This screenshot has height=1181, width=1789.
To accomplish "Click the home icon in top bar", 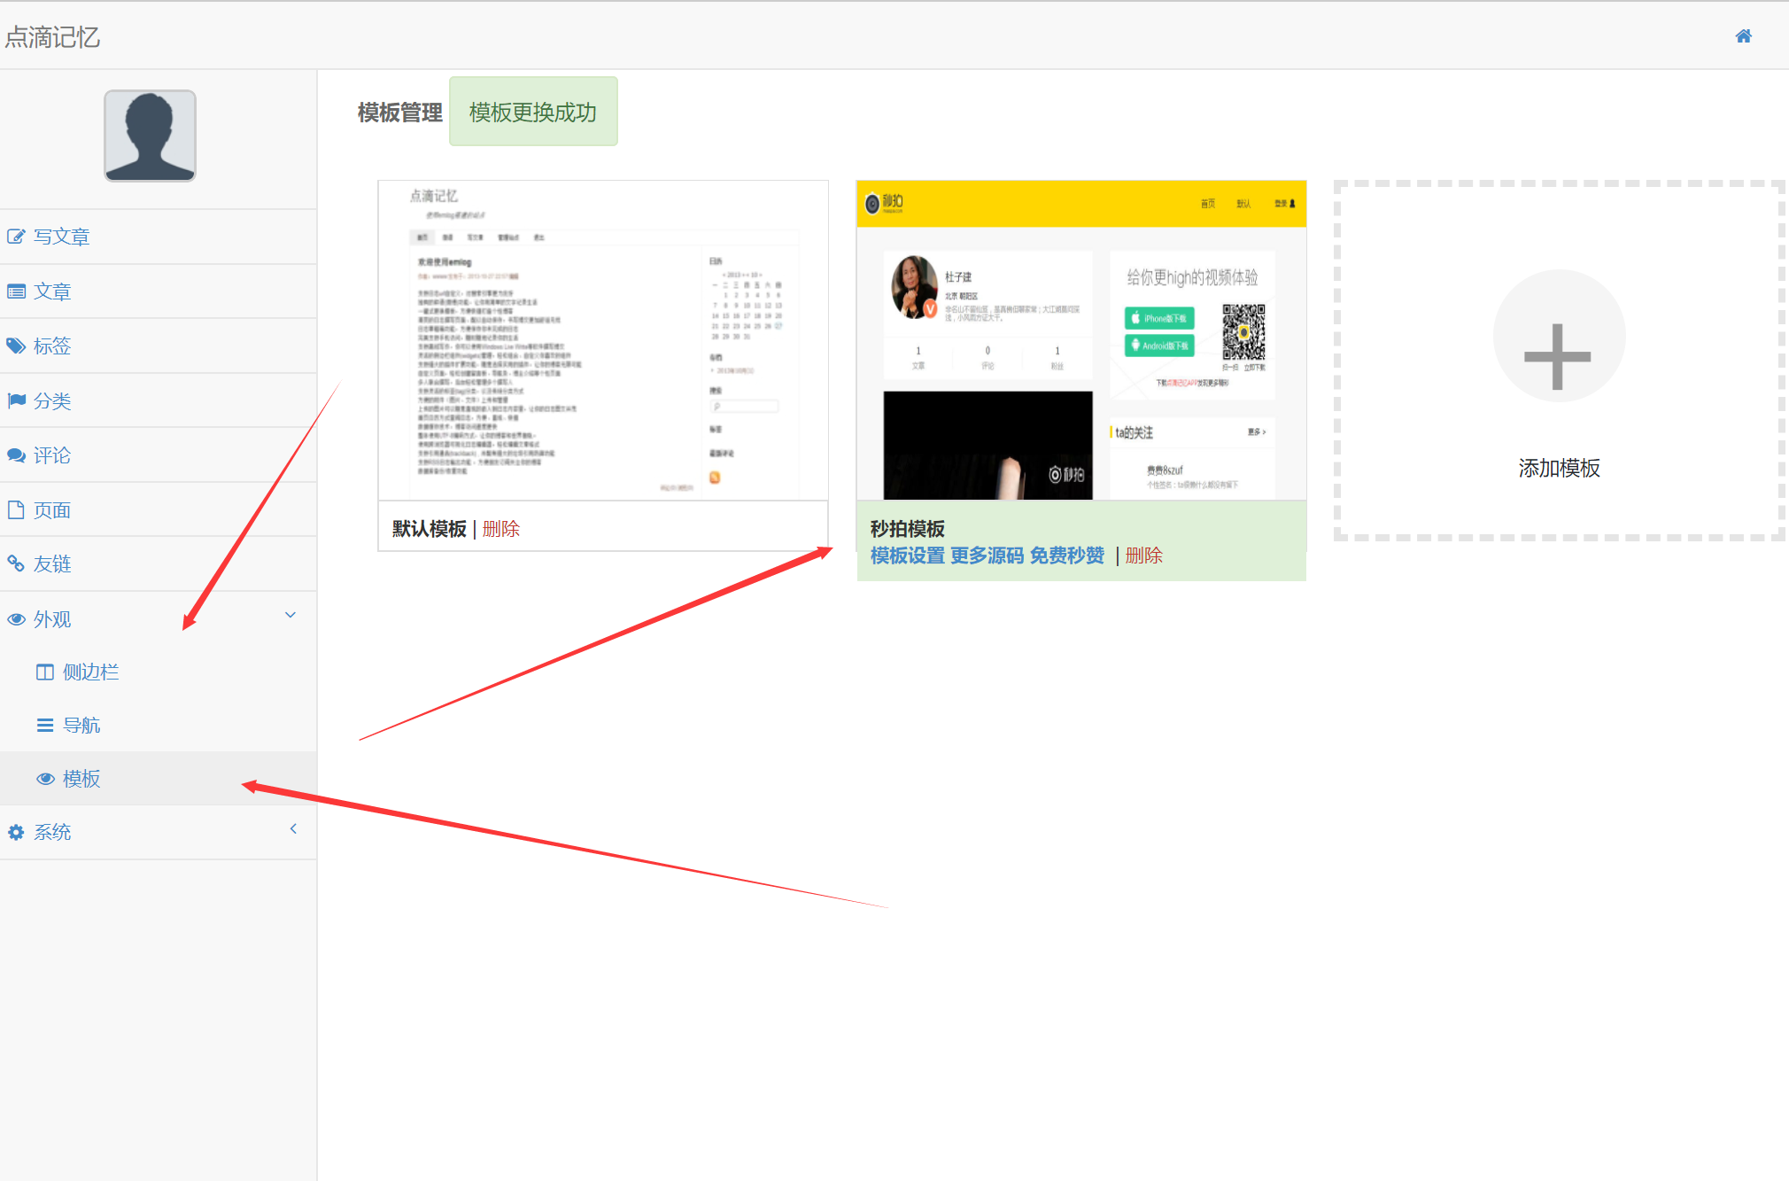I will pyautogui.click(x=1743, y=36).
